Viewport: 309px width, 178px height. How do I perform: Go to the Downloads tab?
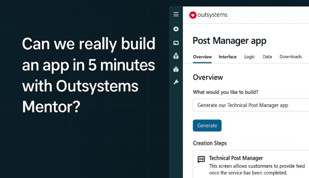(x=291, y=57)
